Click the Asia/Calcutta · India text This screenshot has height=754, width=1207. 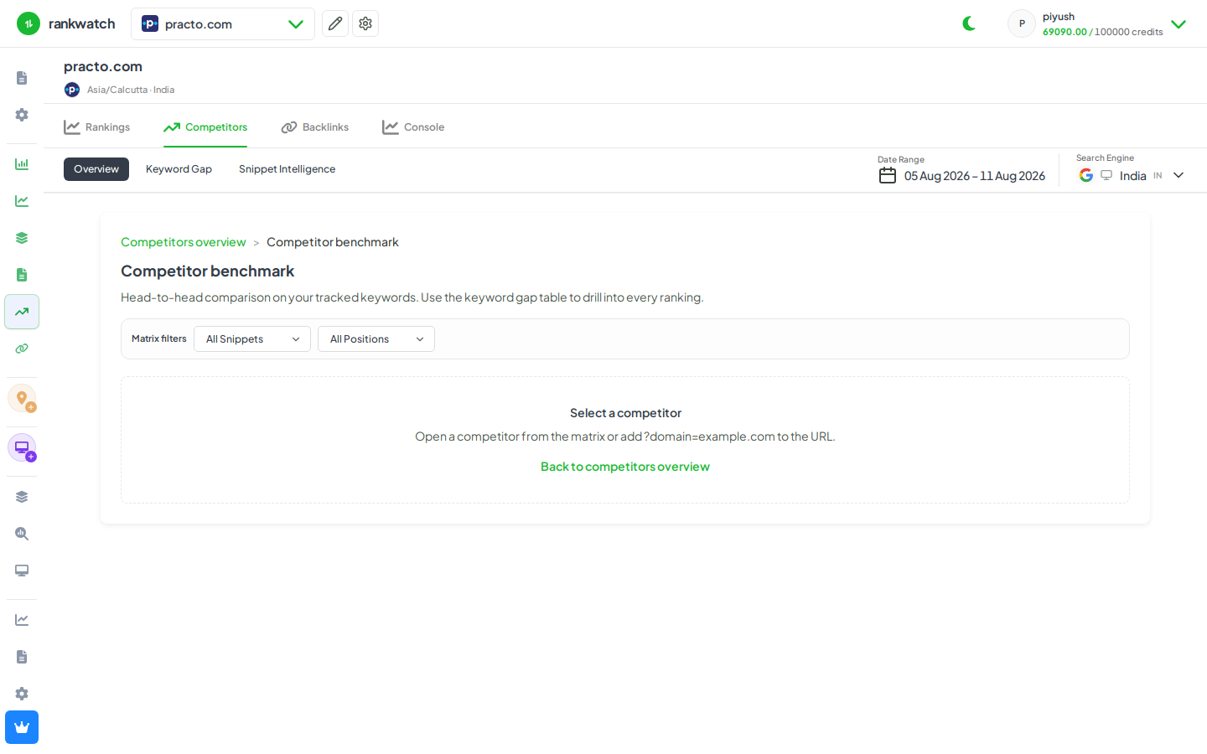(131, 90)
